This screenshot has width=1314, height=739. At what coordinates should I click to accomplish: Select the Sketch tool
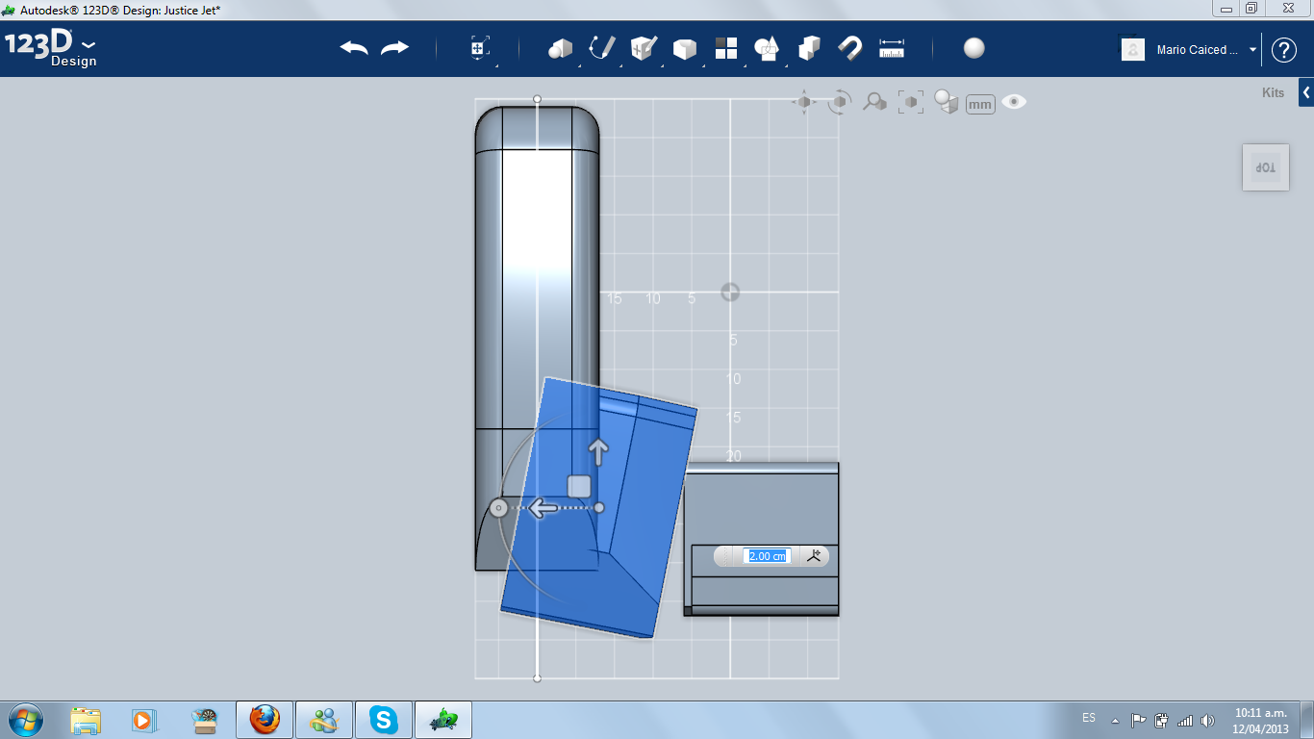click(x=601, y=48)
